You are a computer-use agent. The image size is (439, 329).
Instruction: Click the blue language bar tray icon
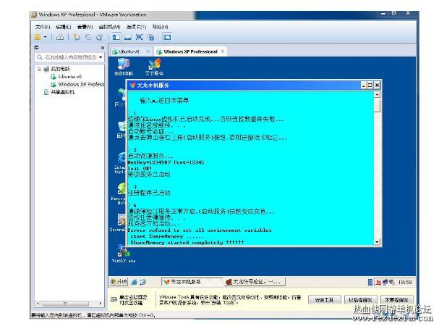[x=370, y=282]
